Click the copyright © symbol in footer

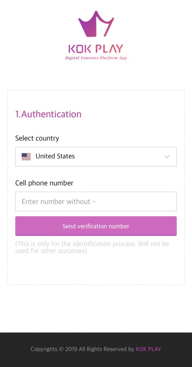[x=61, y=349]
